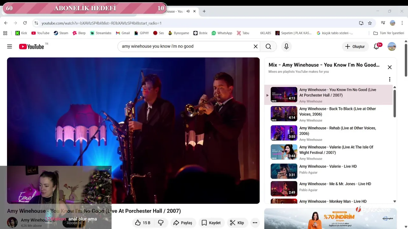This screenshot has height=229, width=408.
Task: Play Rehab Live at Other Voices video
Action: point(328,133)
